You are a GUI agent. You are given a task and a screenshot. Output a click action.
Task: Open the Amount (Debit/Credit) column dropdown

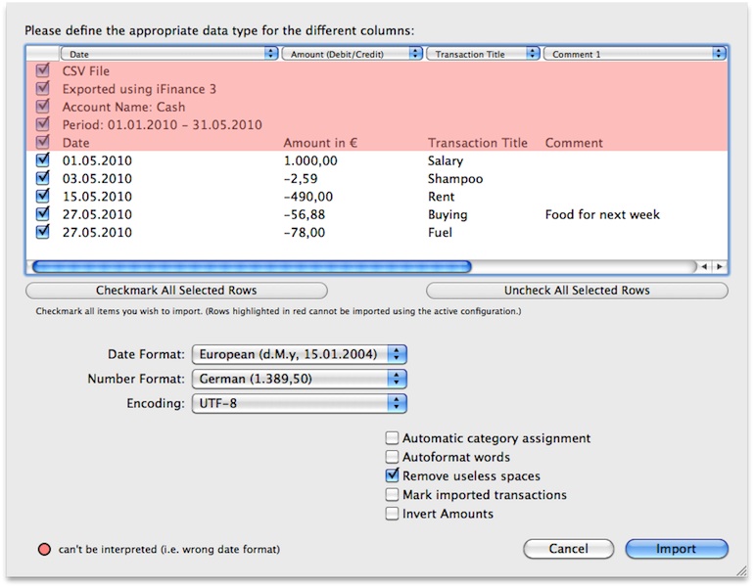coord(352,55)
